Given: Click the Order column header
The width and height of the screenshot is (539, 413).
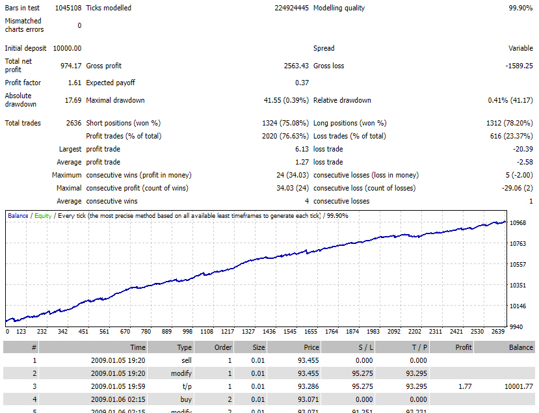Looking at the screenshot, I should (x=214, y=347).
